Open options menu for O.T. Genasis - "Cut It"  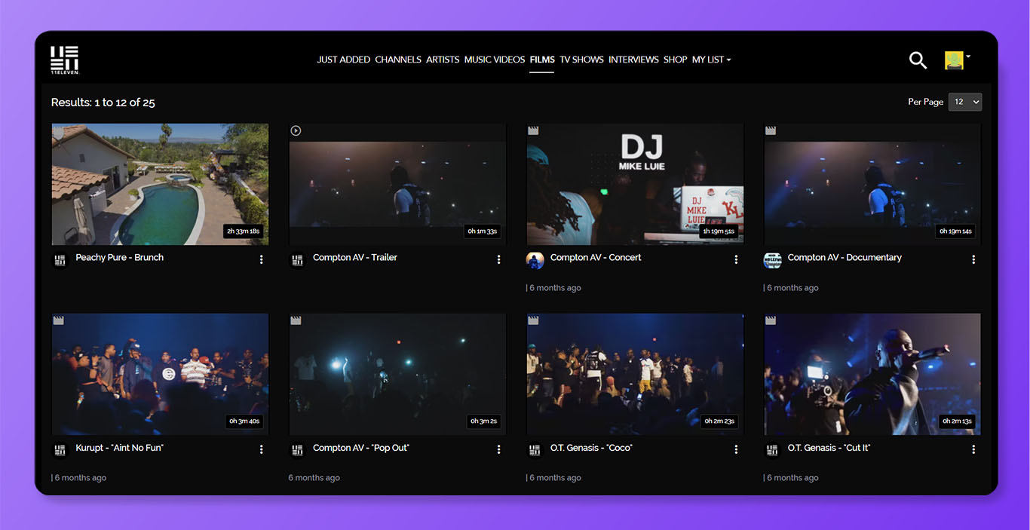[x=973, y=449]
